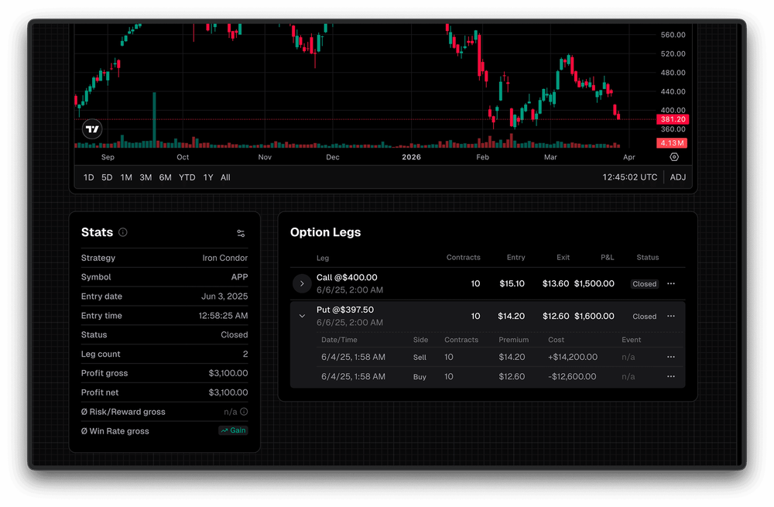
Task: Select 5D chart range
Action: (107, 177)
